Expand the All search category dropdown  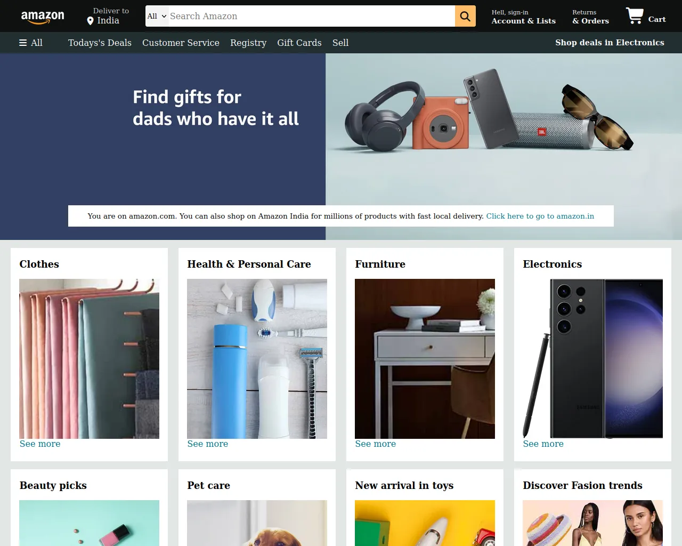click(157, 16)
